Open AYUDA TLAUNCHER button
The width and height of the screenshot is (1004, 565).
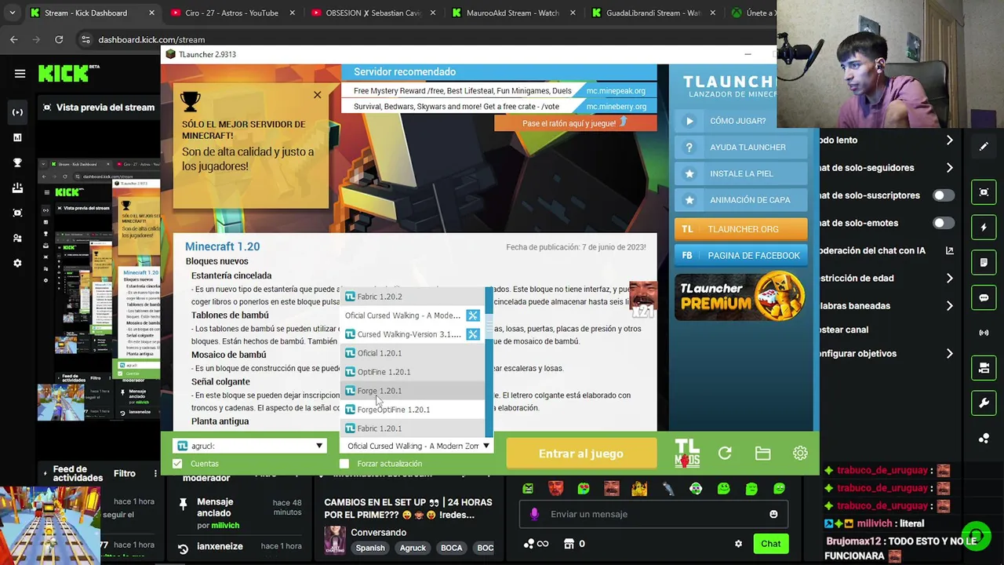tap(740, 148)
